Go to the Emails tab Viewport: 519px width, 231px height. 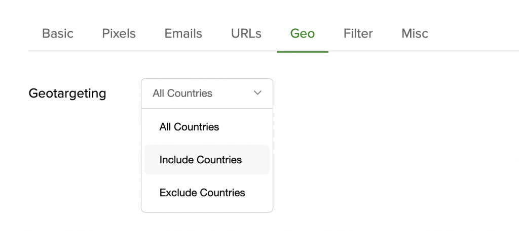[x=183, y=34]
